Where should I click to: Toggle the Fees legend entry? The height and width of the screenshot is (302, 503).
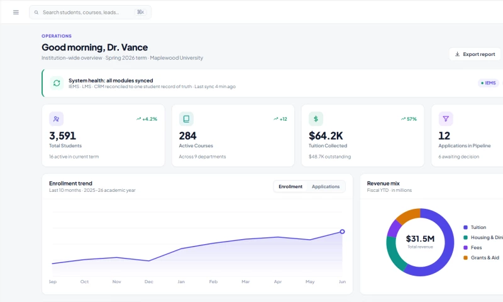(473, 247)
